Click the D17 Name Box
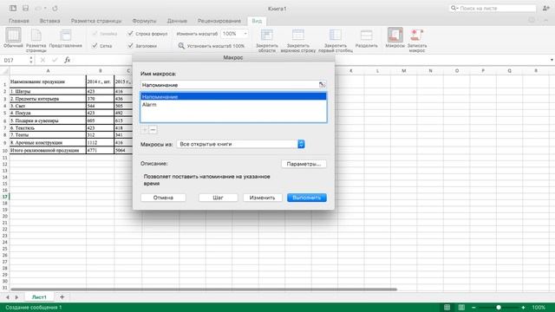The image size is (555, 312). click(x=15, y=60)
